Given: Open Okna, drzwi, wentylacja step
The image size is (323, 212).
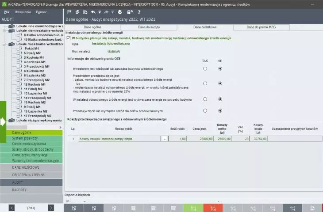Looking at the screenshot, I should pyautogui.click(x=31, y=155).
